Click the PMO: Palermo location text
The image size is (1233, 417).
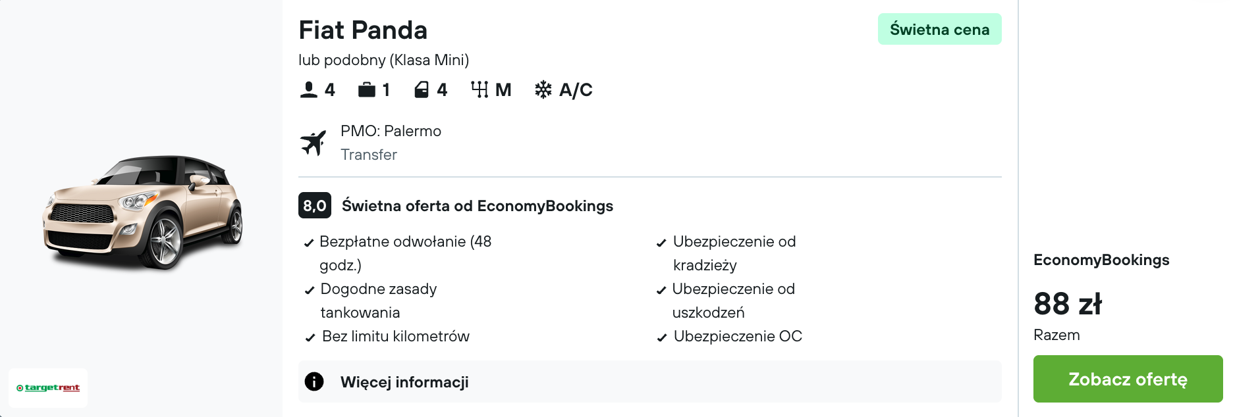click(391, 131)
